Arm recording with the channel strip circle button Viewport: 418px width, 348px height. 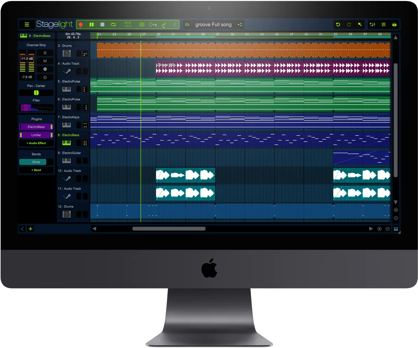click(45, 69)
